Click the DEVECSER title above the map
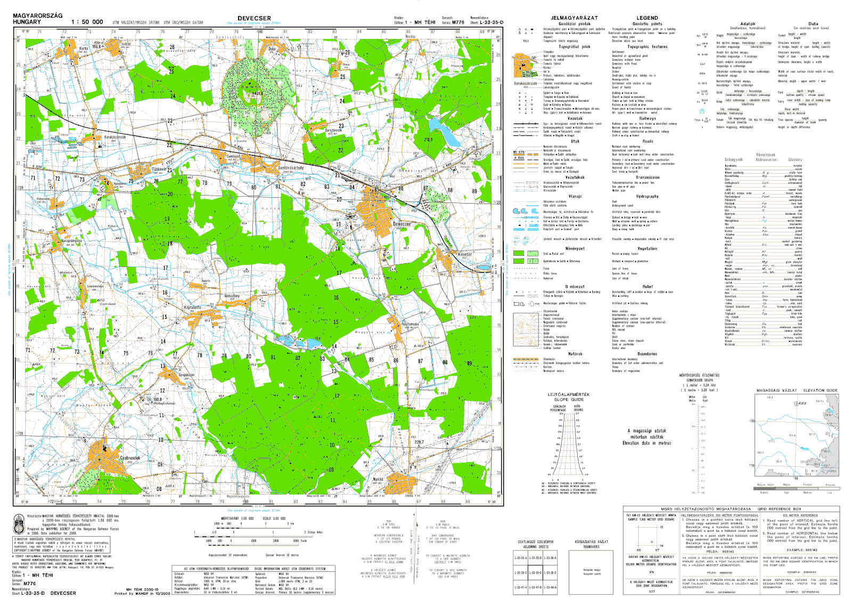The image size is (852, 607). [254, 19]
